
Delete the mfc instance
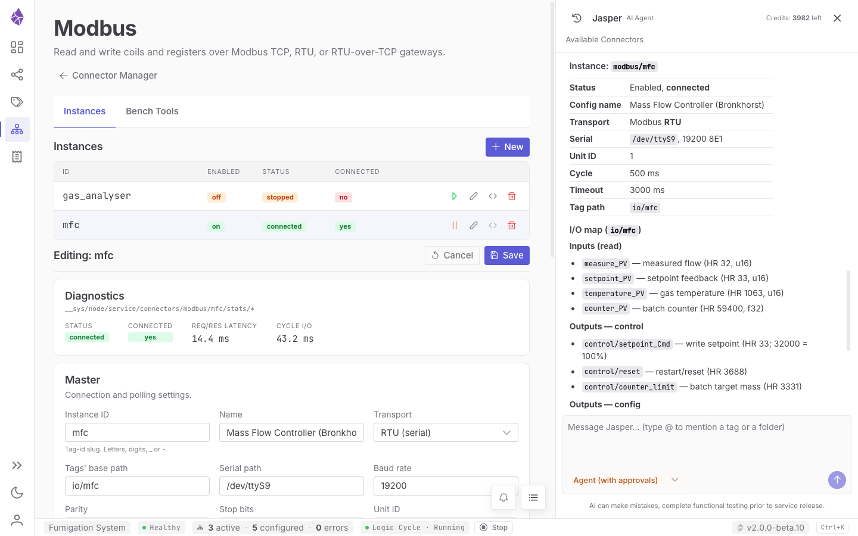pos(512,225)
